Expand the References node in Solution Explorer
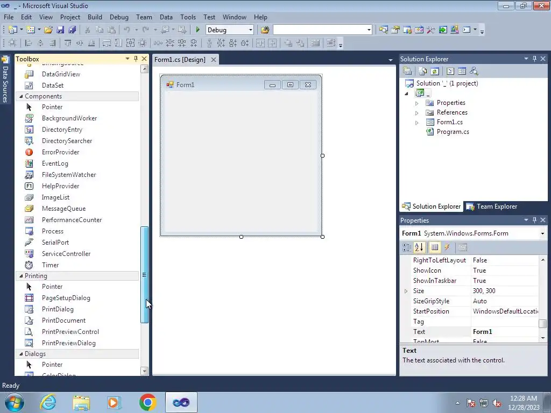 point(417,113)
